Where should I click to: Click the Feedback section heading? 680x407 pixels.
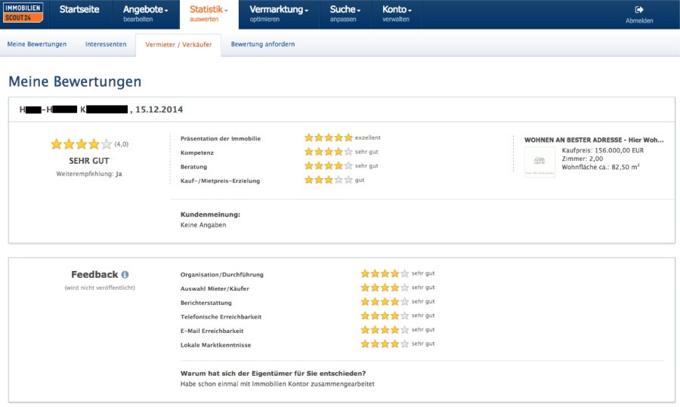pyautogui.click(x=94, y=274)
